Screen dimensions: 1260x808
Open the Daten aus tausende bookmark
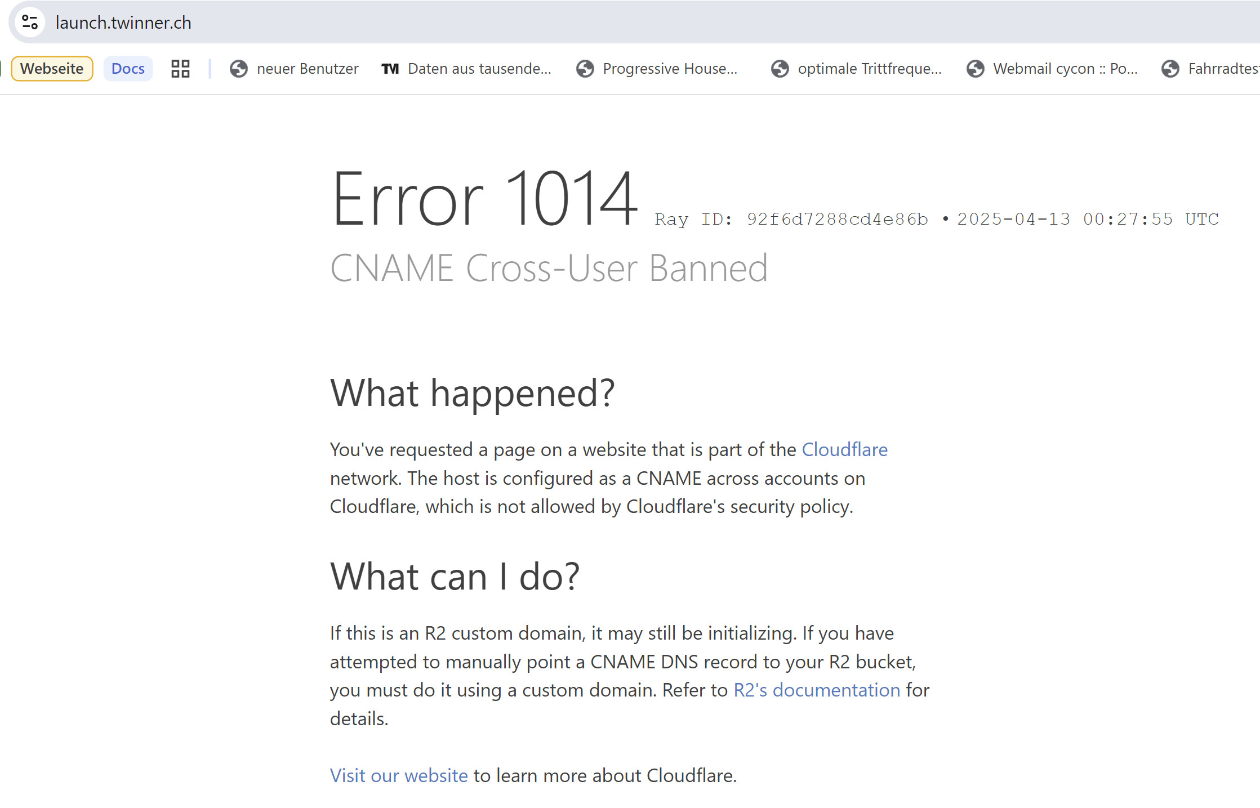(466, 69)
